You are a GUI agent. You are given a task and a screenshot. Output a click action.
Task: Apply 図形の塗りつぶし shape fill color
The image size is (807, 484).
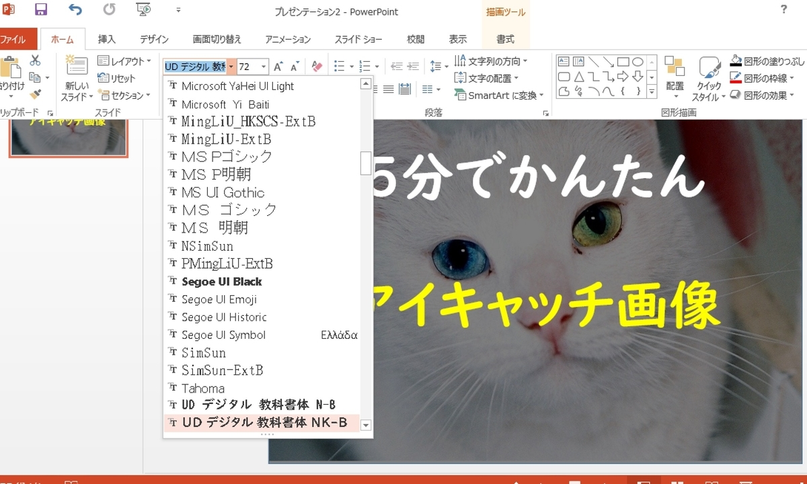point(767,61)
